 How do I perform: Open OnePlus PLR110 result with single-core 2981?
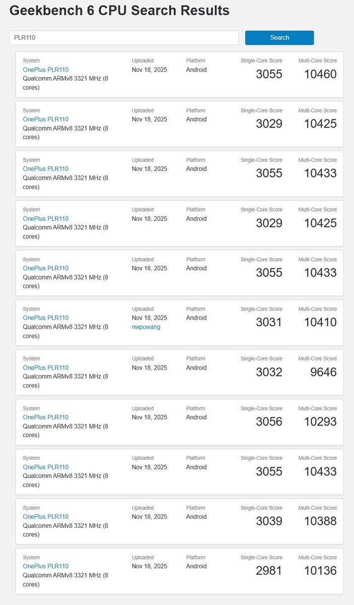(45, 566)
